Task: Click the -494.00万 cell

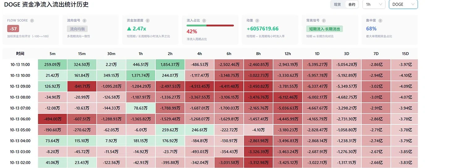Action: (53, 119)
